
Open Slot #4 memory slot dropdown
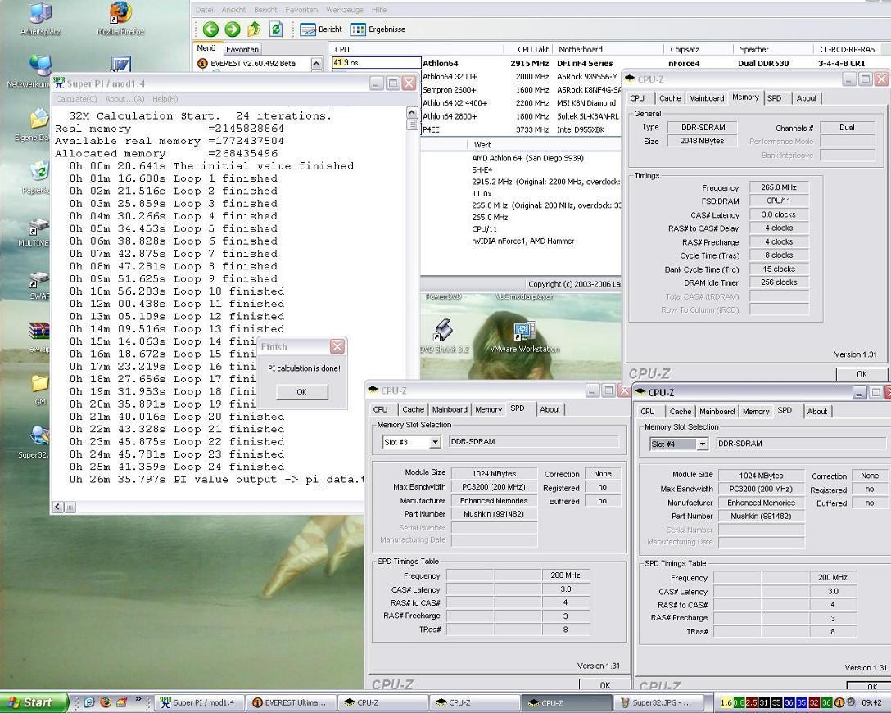point(703,444)
